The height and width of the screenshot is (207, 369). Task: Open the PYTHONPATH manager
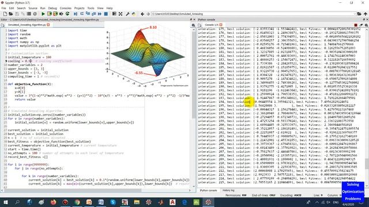pyautogui.click(x=134, y=14)
